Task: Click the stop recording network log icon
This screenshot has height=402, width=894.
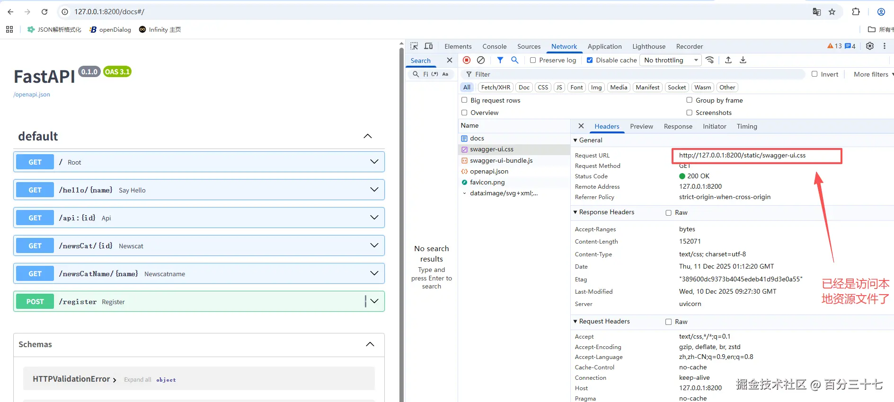Action: click(467, 60)
